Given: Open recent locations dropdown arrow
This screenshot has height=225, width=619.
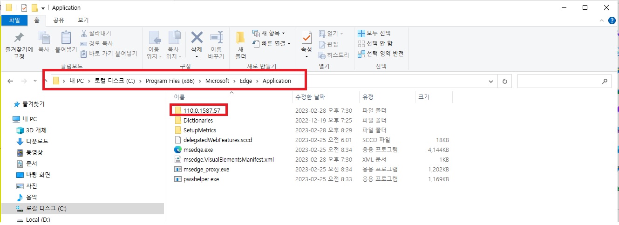Looking at the screenshot, I should (x=34, y=82).
